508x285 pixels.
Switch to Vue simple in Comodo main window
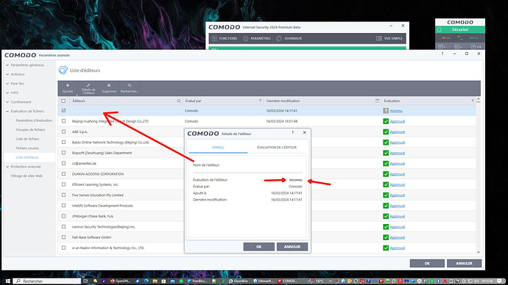coord(389,38)
